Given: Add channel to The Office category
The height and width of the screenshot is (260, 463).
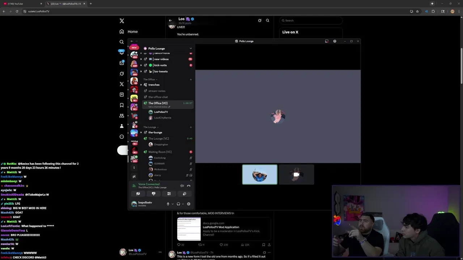Looking at the screenshot, I should tap(191, 79).
